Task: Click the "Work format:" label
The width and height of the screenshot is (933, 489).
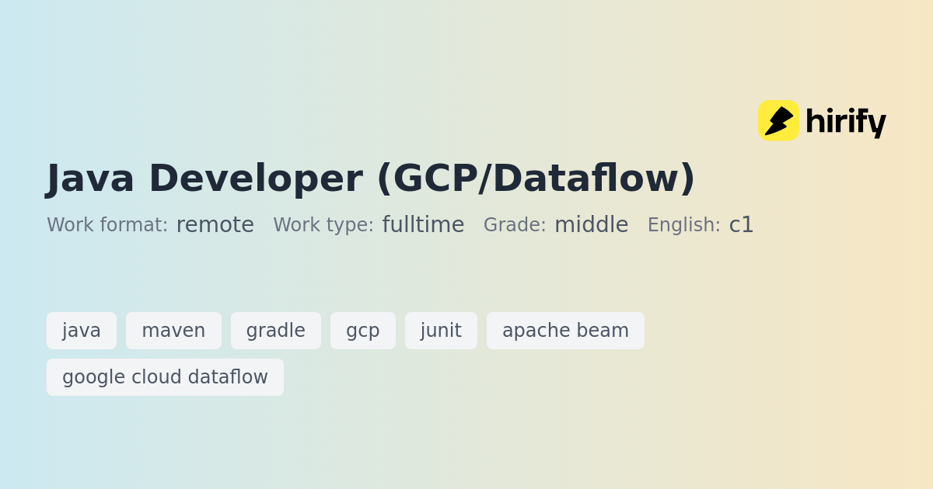Action: [107, 225]
